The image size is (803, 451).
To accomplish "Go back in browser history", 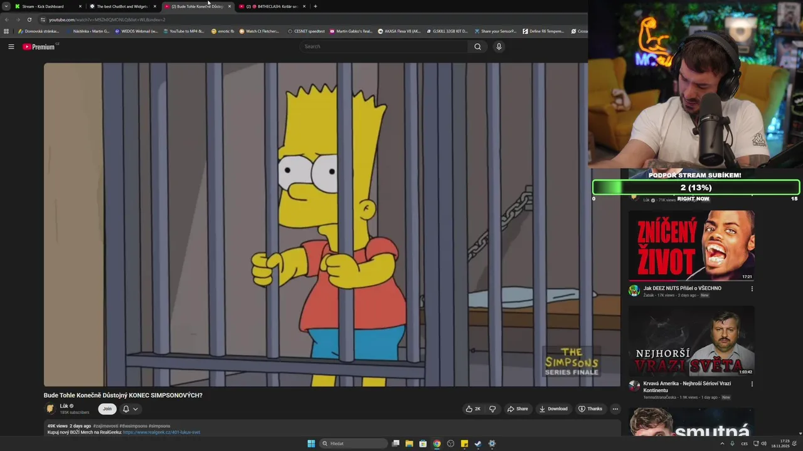I will point(7,19).
